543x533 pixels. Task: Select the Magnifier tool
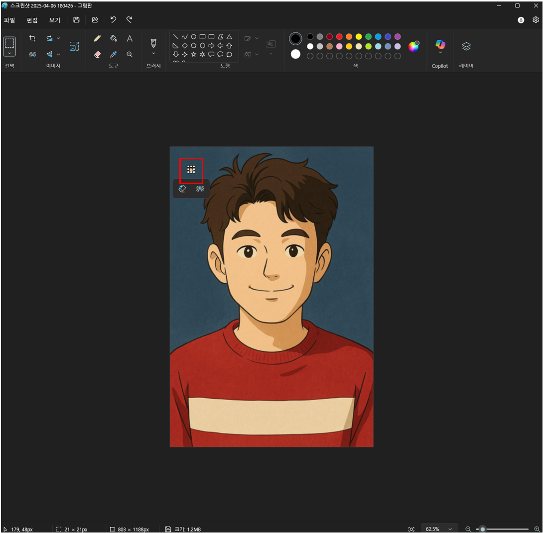pos(130,54)
